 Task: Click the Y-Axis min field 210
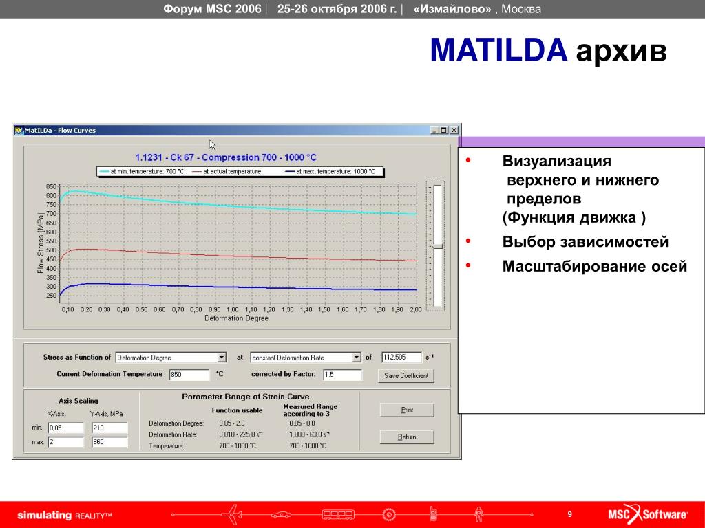[x=109, y=428]
